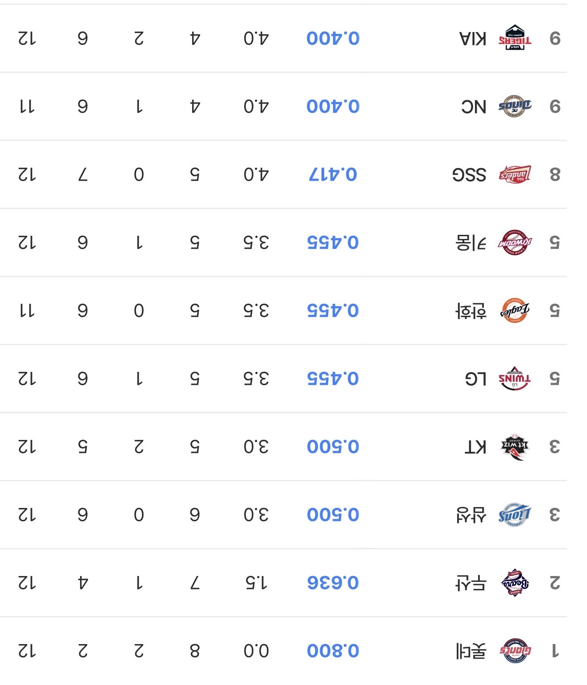Screen dimensions: 587x685
Task: Open the 키움 team name link
Action: (471, 243)
